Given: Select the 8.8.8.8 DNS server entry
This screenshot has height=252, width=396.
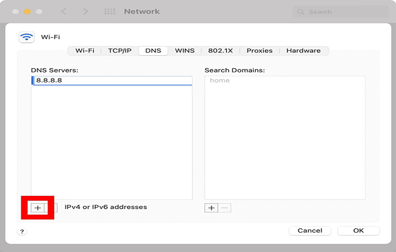Looking at the screenshot, I should click(112, 80).
